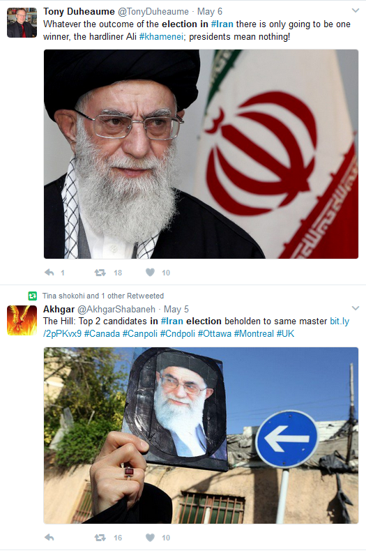366x553 pixels.
Task: Open the #khamenei hashtag
Action: point(161,37)
